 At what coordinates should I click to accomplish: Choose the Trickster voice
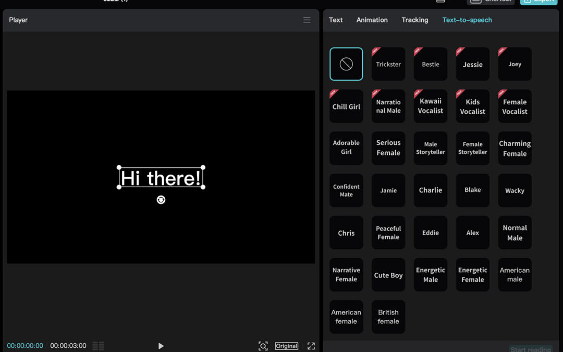tap(388, 64)
